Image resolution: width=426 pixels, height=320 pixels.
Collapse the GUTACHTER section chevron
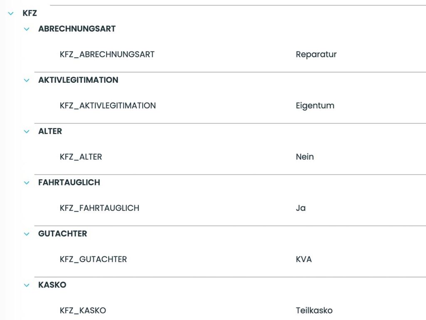[x=26, y=234]
